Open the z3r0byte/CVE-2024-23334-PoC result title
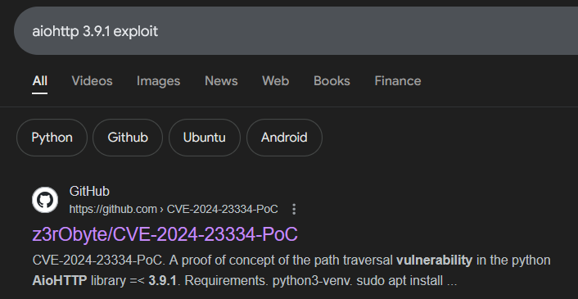The width and height of the screenshot is (578, 299). pyautogui.click(x=165, y=234)
